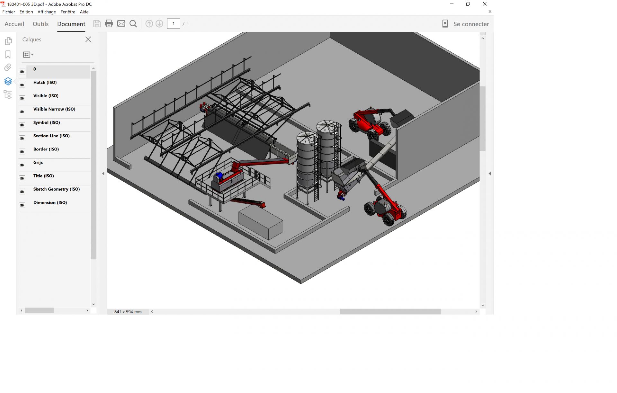This screenshot has width=617, height=393.
Task: Switch to the Outils tab
Action: tap(40, 24)
